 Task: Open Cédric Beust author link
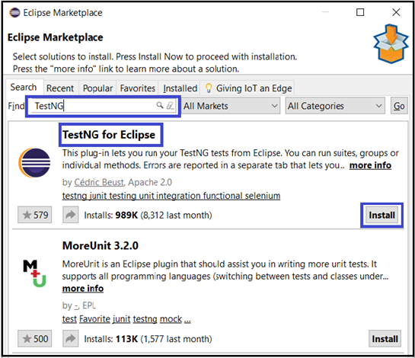pyautogui.click(x=99, y=182)
